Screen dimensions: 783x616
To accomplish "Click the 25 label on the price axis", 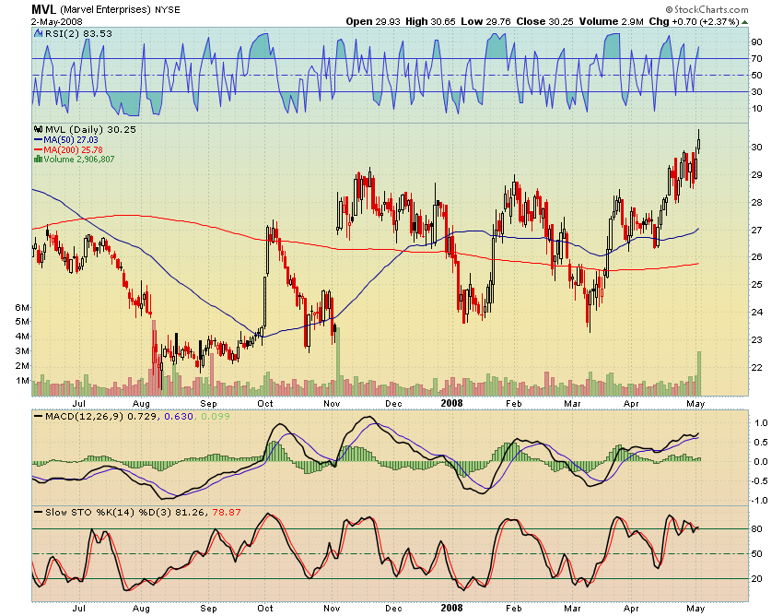I will (x=756, y=285).
